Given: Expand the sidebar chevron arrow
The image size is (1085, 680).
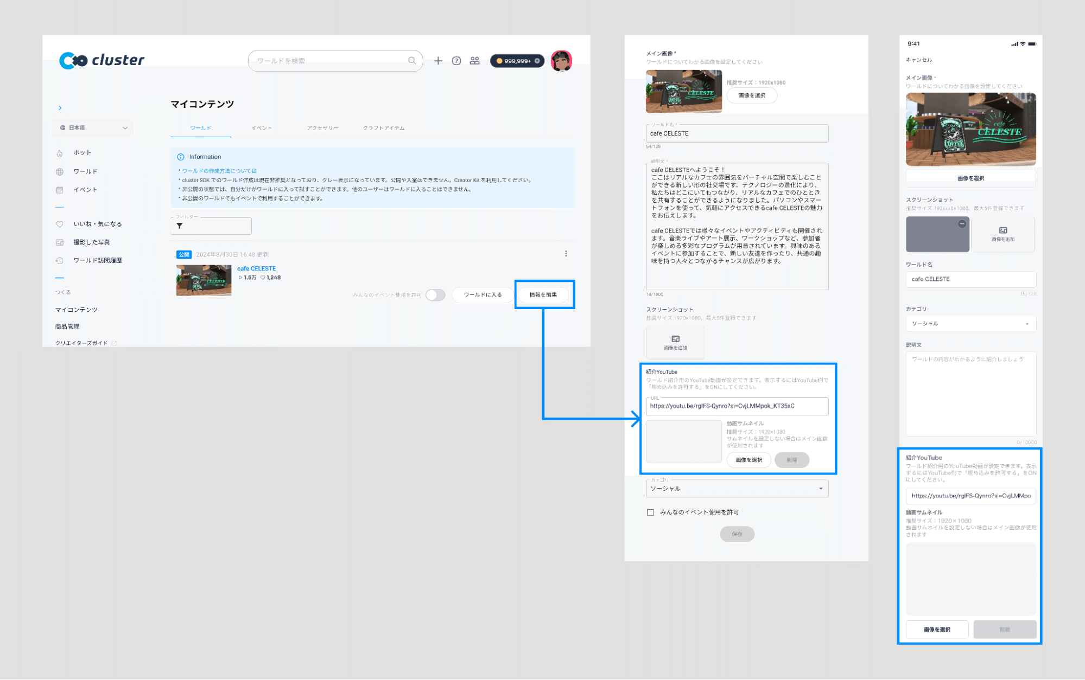Looking at the screenshot, I should pyautogui.click(x=60, y=108).
